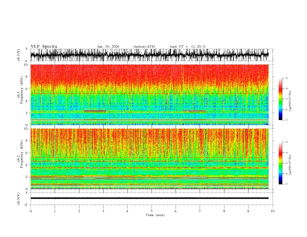This screenshot has width=307, height=237.
Task: Click the time axis tick label "9"
Action: 248,211
